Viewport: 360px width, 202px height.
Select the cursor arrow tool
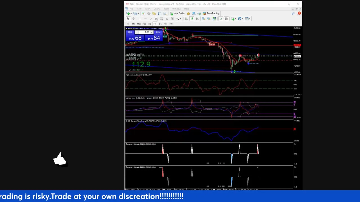click(x=128, y=19)
